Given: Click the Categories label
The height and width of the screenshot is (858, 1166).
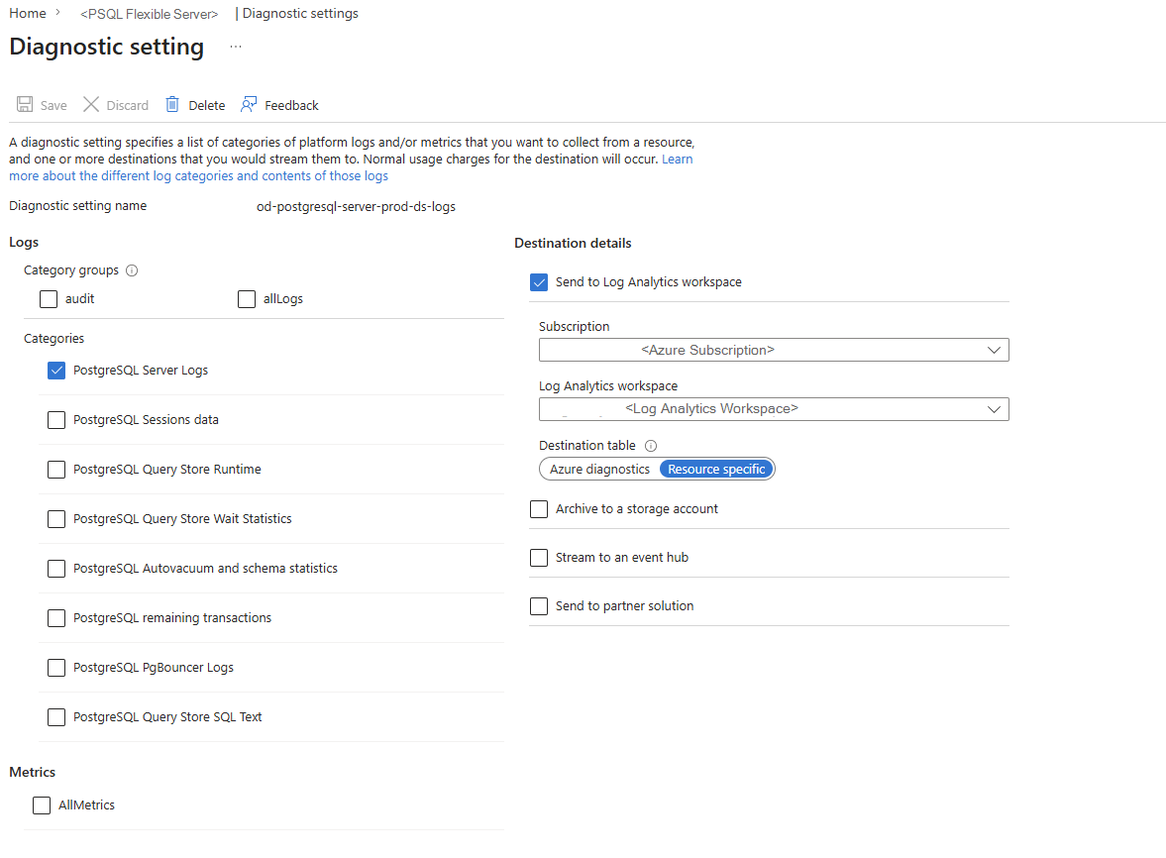Looking at the screenshot, I should 53,339.
